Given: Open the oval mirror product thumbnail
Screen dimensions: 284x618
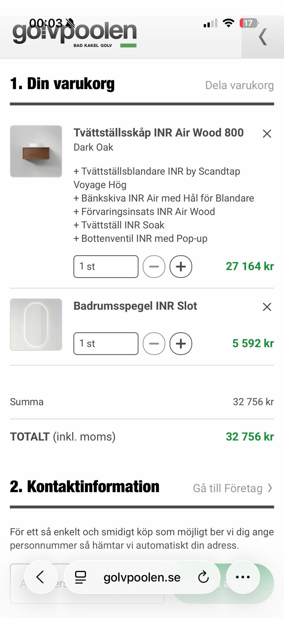Looking at the screenshot, I should [x=36, y=325].
